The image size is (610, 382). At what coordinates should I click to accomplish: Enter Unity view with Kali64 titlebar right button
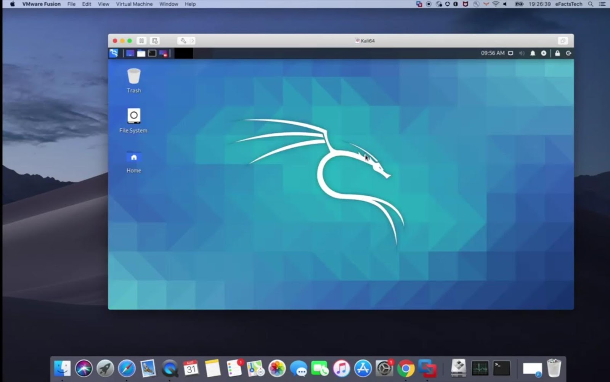click(563, 41)
